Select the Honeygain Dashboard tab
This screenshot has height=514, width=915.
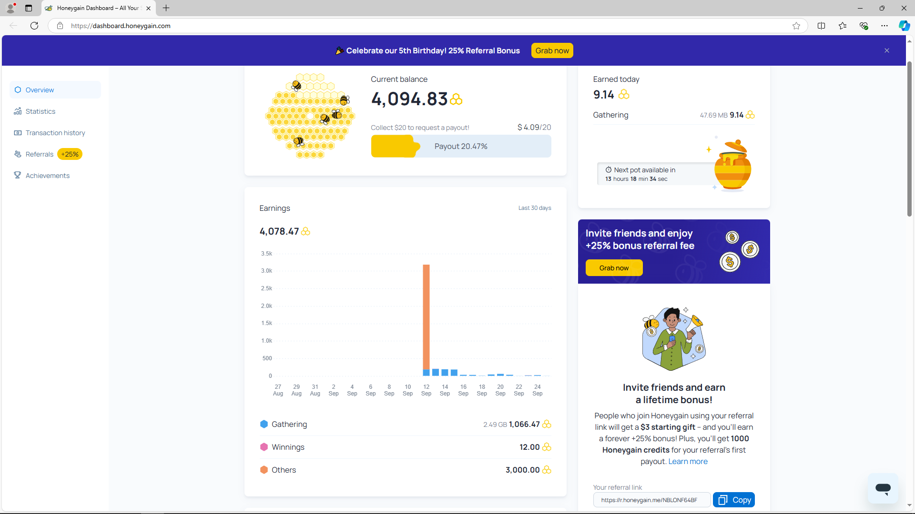[99, 8]
